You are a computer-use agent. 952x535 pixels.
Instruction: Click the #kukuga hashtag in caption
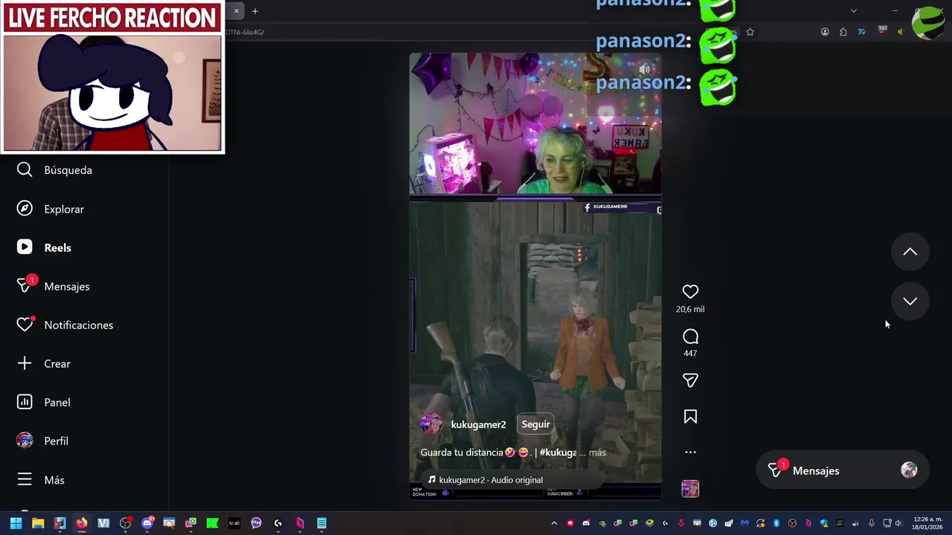click(558, 453)
